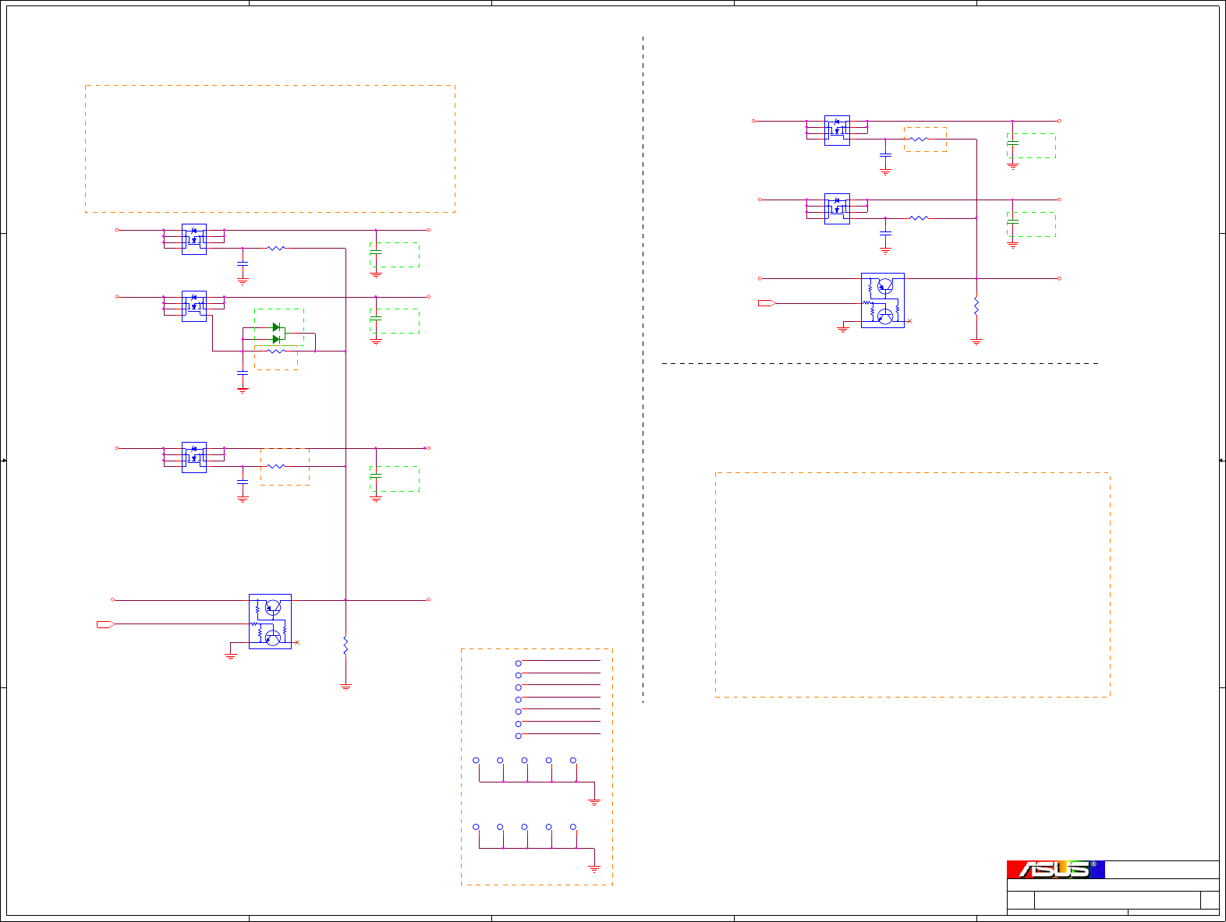The height and width of the screenshot is (922, 1226).
Task: Click the red input port beside right transistor block
Action: click(x=767, y=303)
